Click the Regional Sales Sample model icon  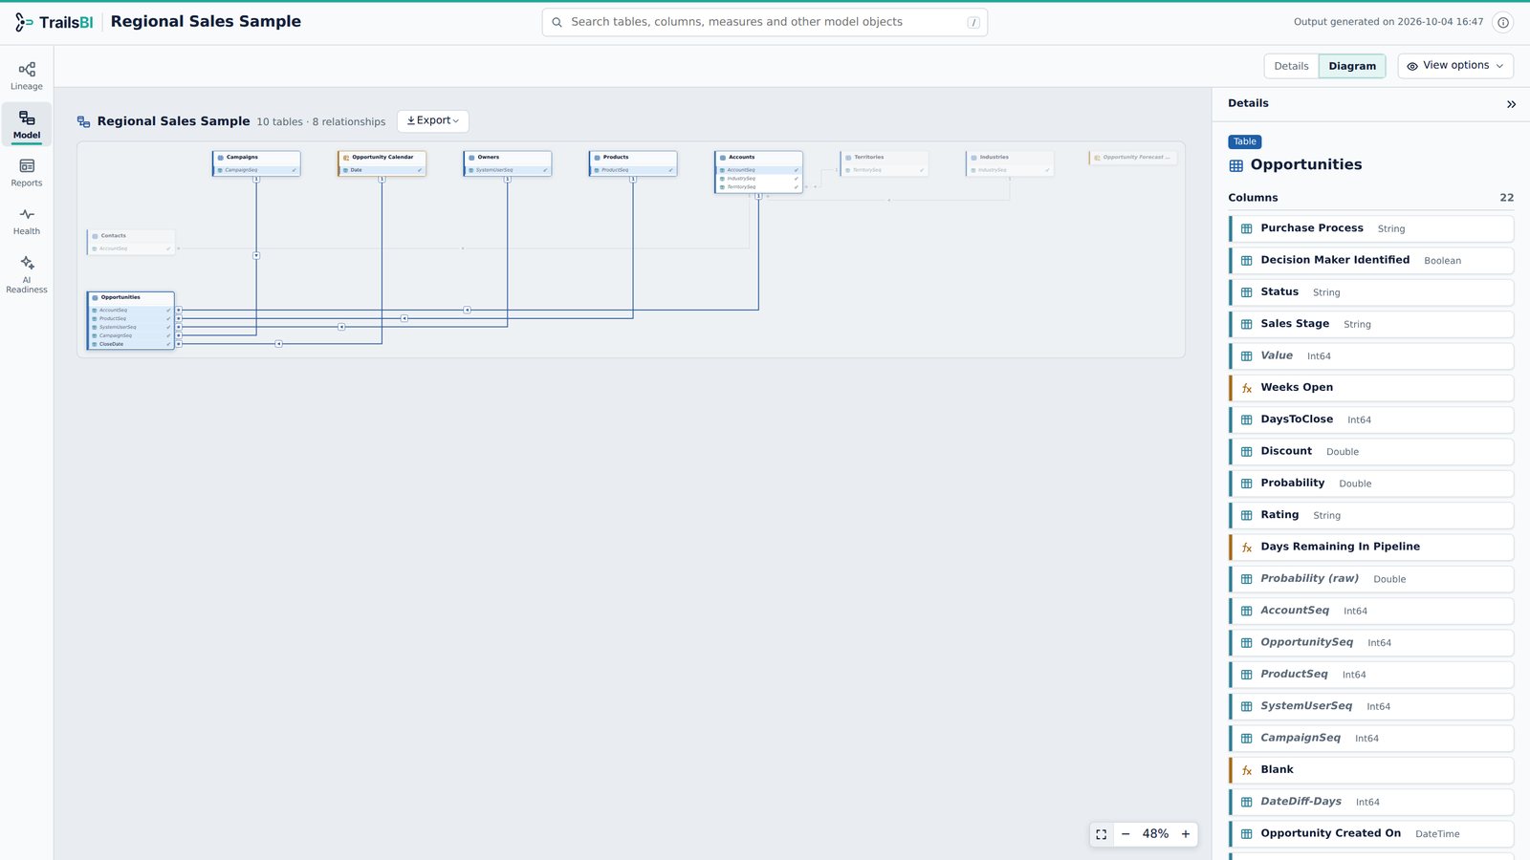(x=84, y=121)
